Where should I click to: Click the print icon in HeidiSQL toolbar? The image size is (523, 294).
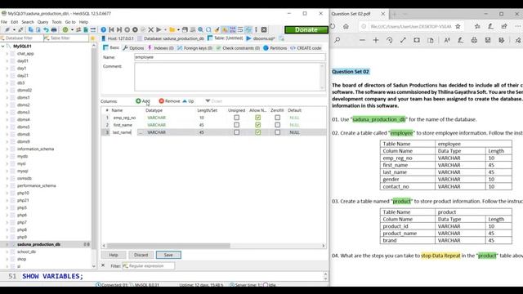pyautogui.click(x=54, y=29)
